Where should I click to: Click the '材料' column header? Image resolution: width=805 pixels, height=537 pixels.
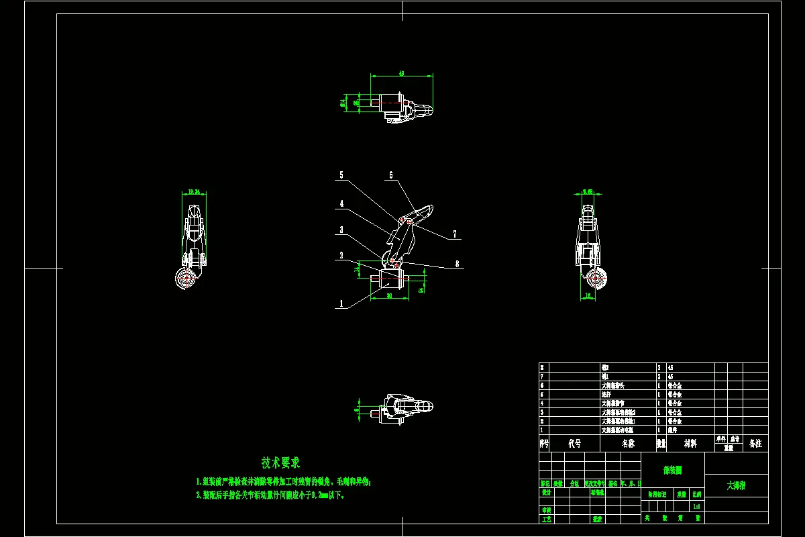690,444
